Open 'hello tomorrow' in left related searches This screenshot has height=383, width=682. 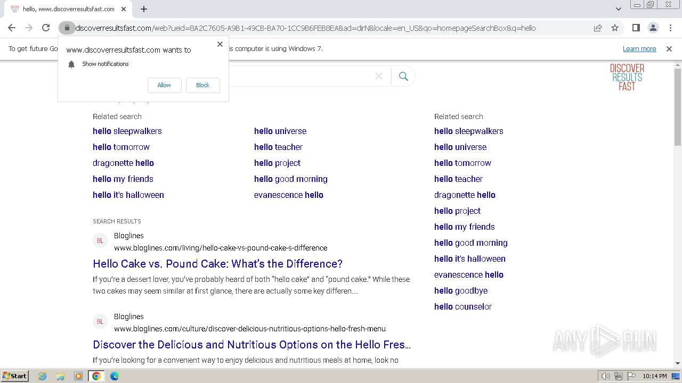[x=121, y=147]
